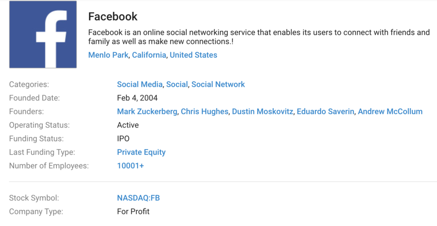Open Andrew McCollum's founder profile
The width and height of the screenshot is (437, 226).
coord(390,112)
